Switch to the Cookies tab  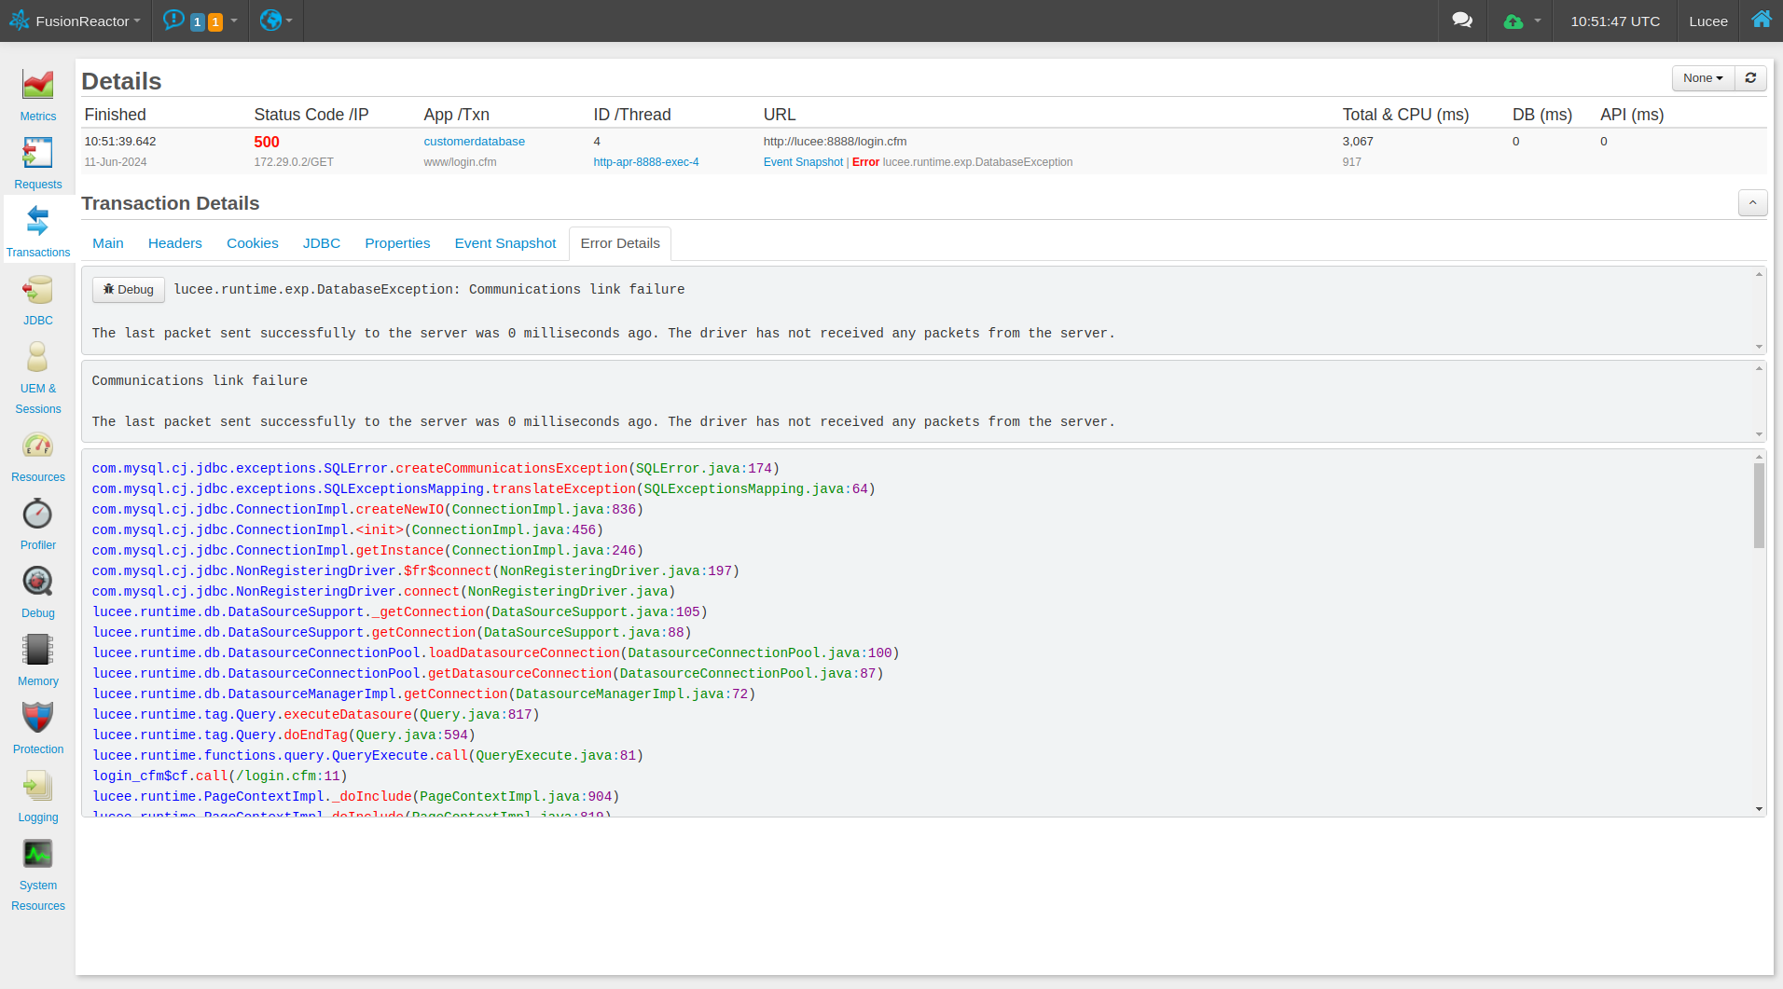click(253, 243)
